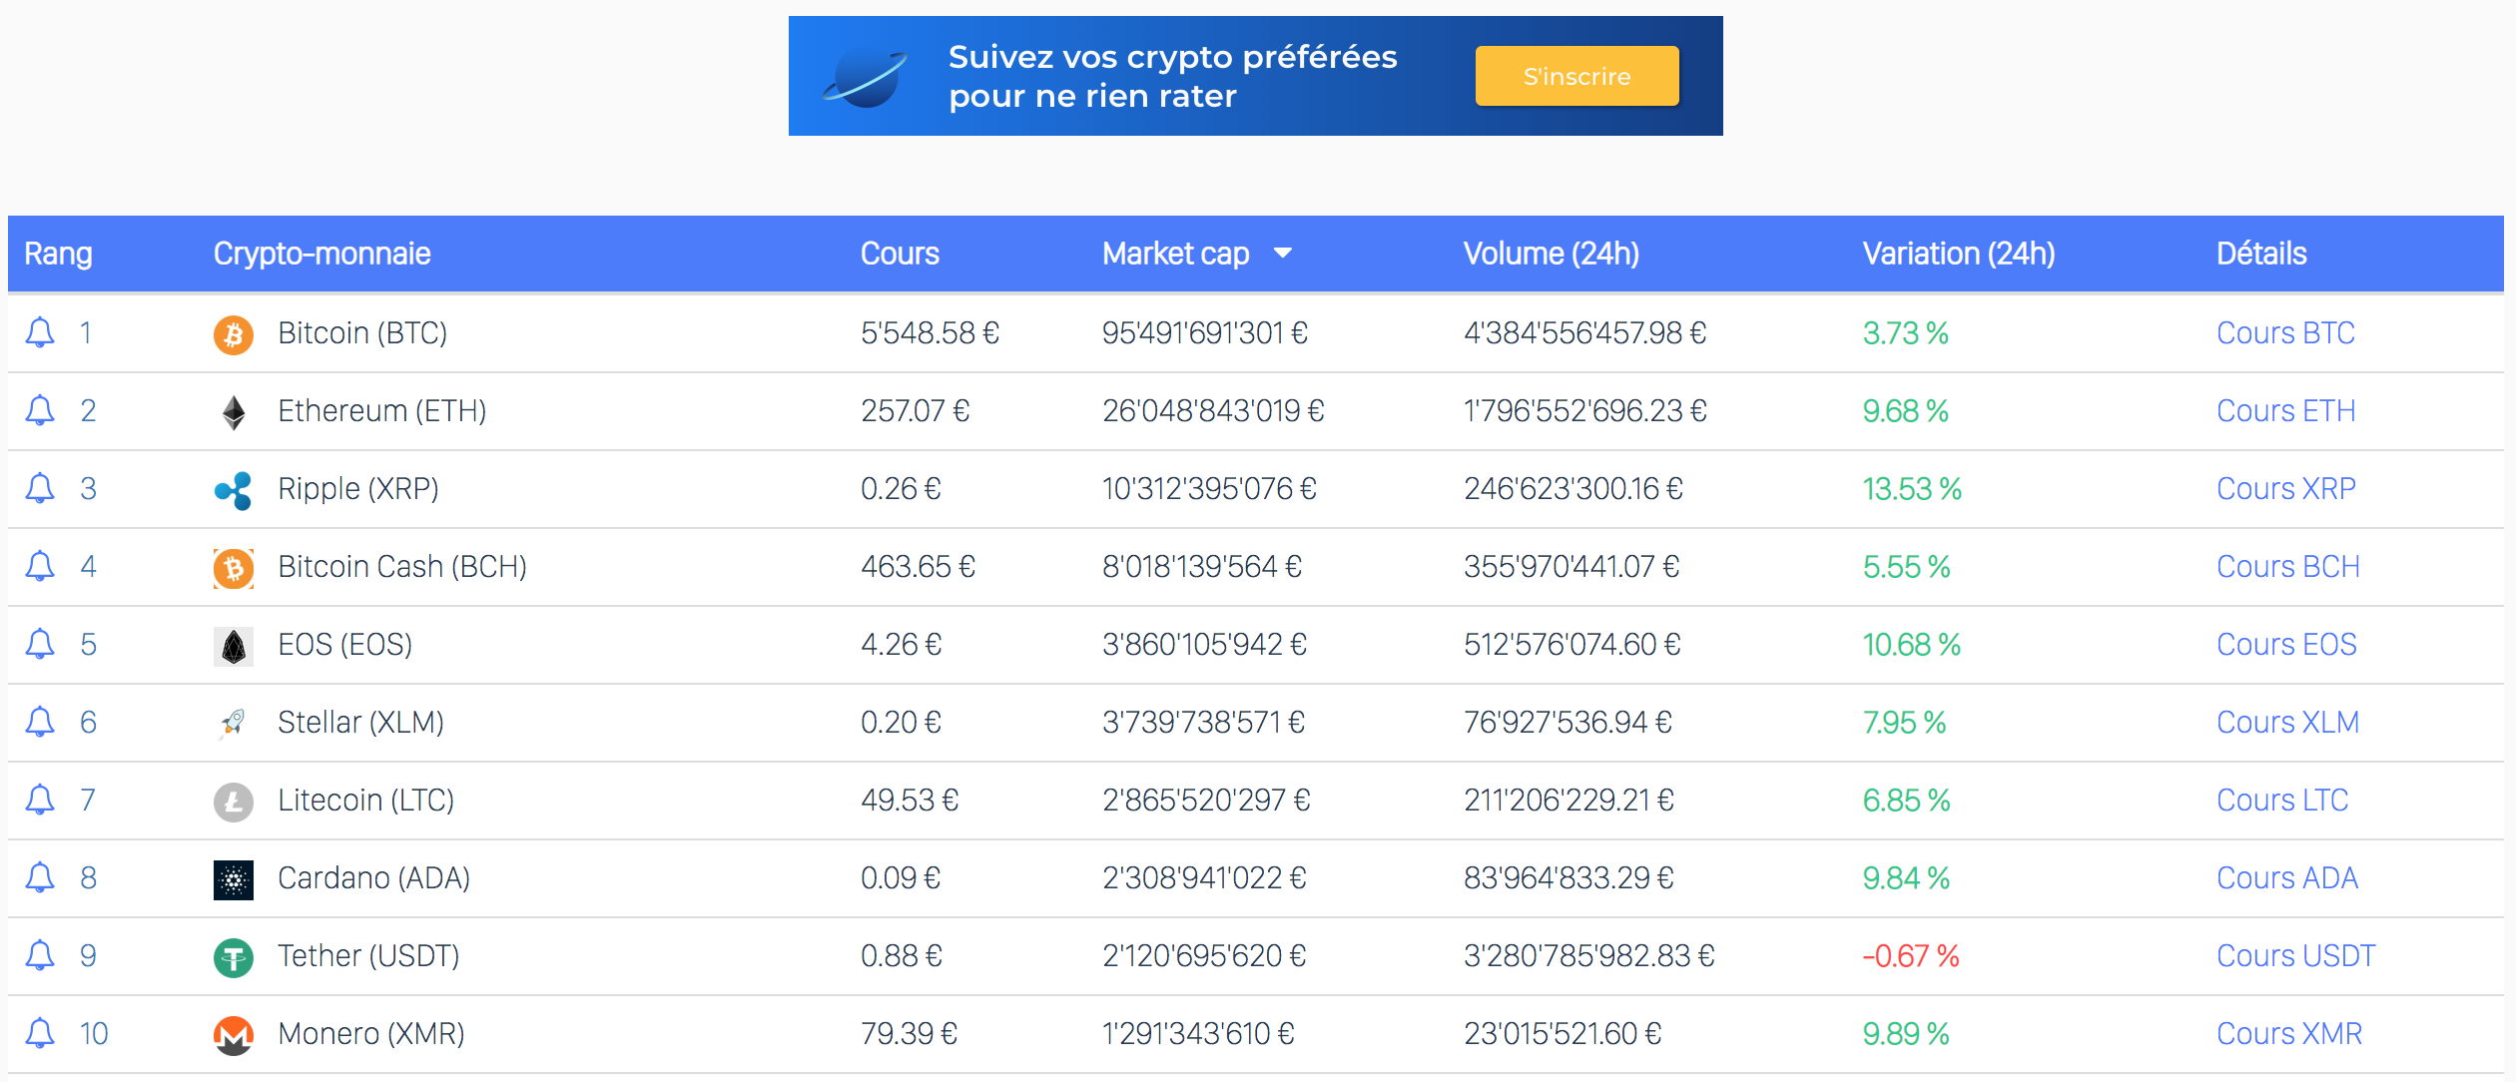Screen dimensions: 2516x1082
Task: Open the Cours ADA link
Action: coord(2287,877)
